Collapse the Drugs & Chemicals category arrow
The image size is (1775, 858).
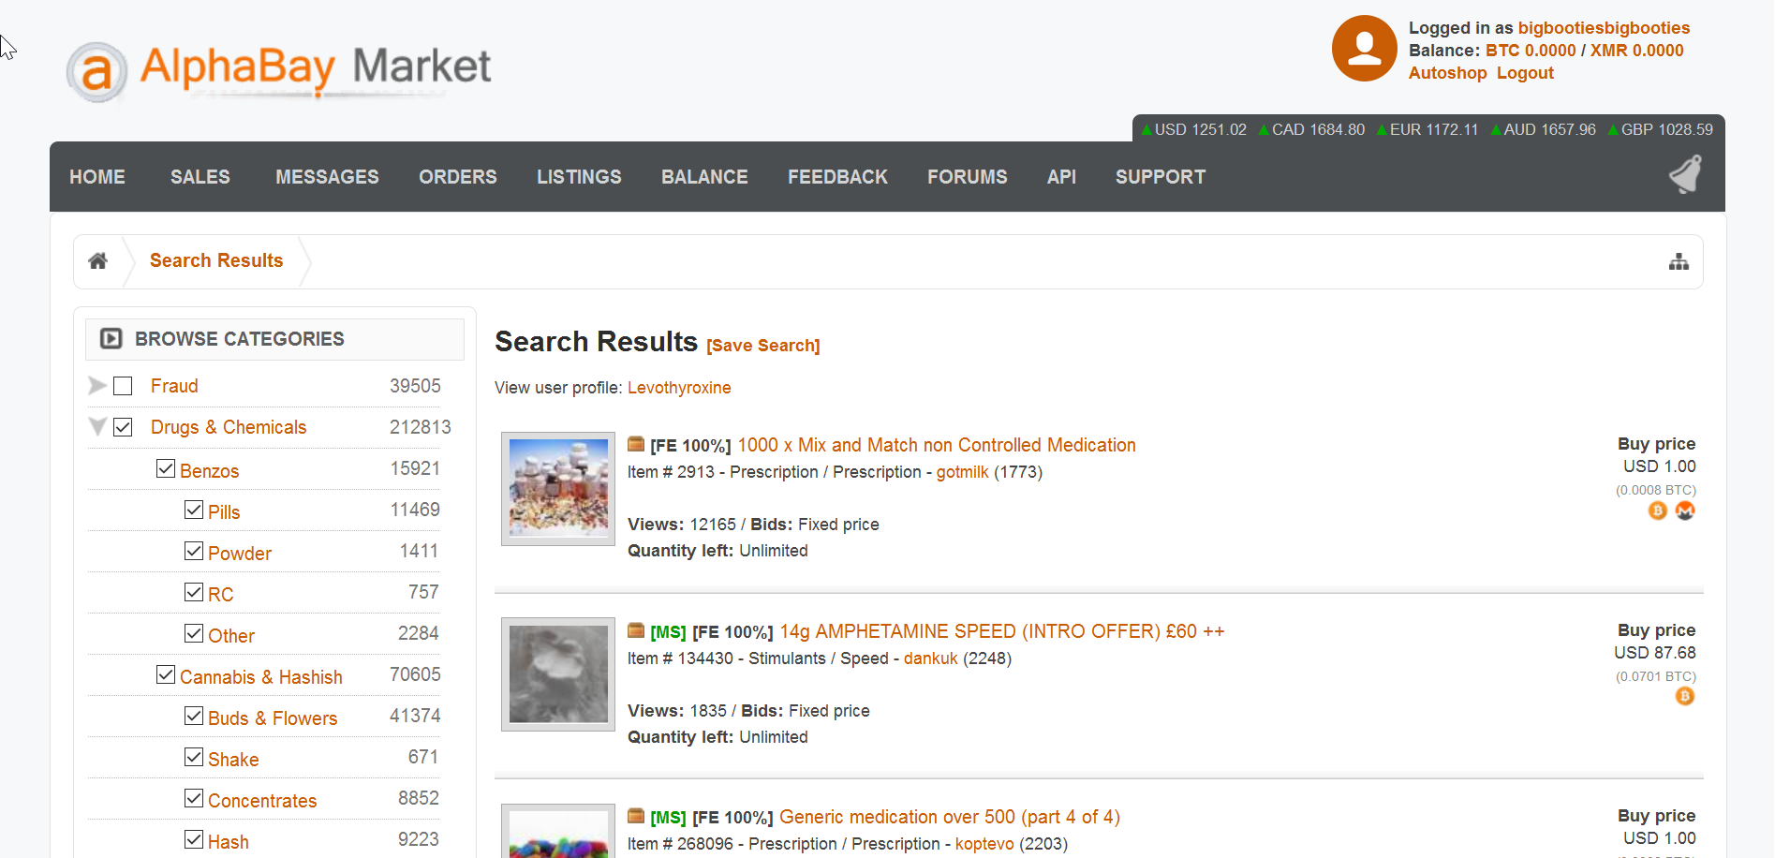click(96, 427)
